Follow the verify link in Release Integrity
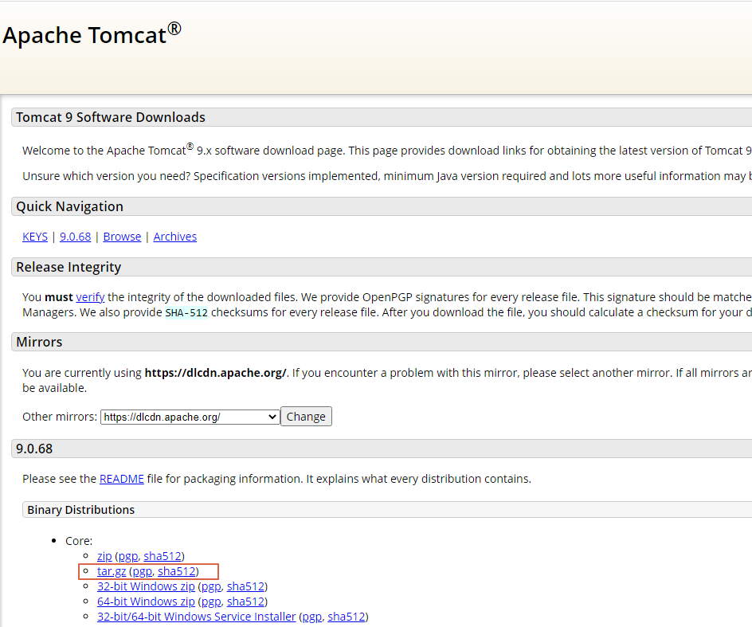The width and height of the screenshot is (752, 627). point(90,297)
